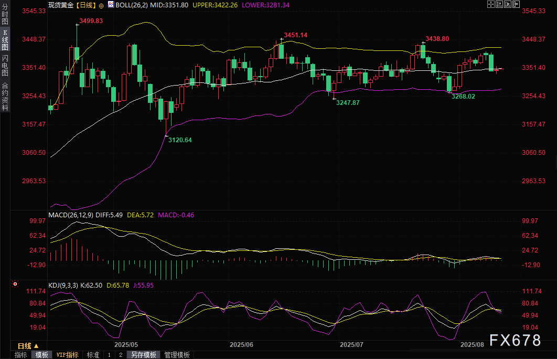557x359 pixels.
Task: Open the 分时图 view in sidebar
Action: click(5, 13)
